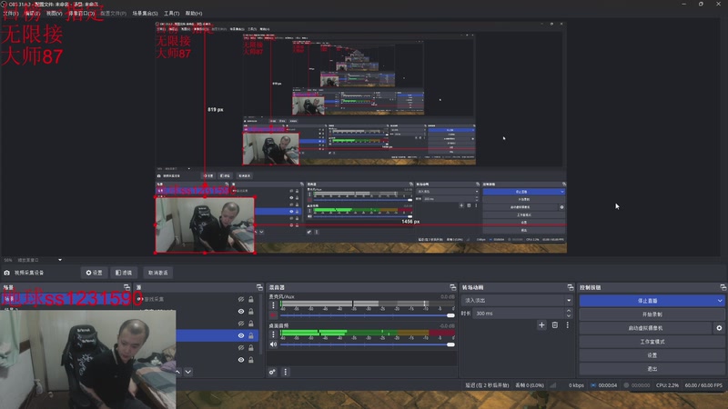Float the 转场动画 transitions dock panel icon
This screenshot has height=409, width=728.
(571, 287)
